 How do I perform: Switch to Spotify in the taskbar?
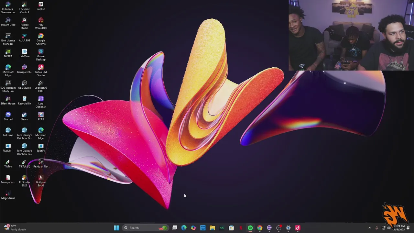click(250, 228)
